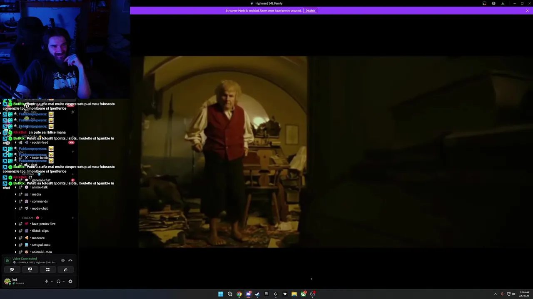
Task: Expand threads arrow beside anime-talk
Action: coord(15,187)
